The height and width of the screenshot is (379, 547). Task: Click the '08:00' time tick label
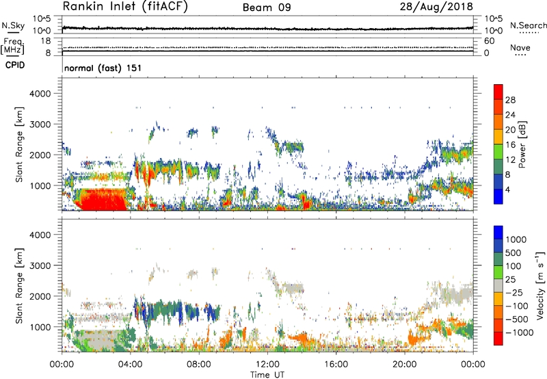tap(199, 365)
